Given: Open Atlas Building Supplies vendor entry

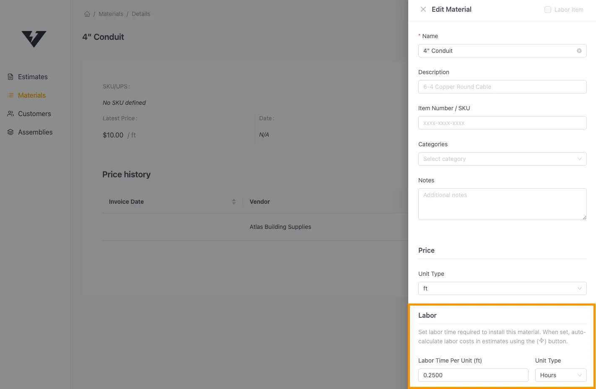Looking at the screenshot, I should click(280, 226).
